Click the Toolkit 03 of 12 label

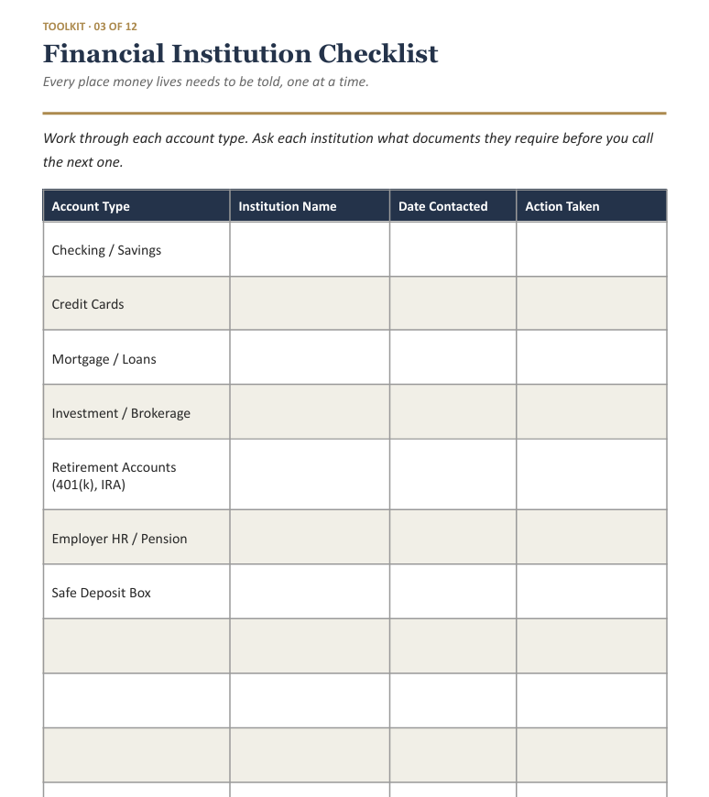(x=90, y=27)
